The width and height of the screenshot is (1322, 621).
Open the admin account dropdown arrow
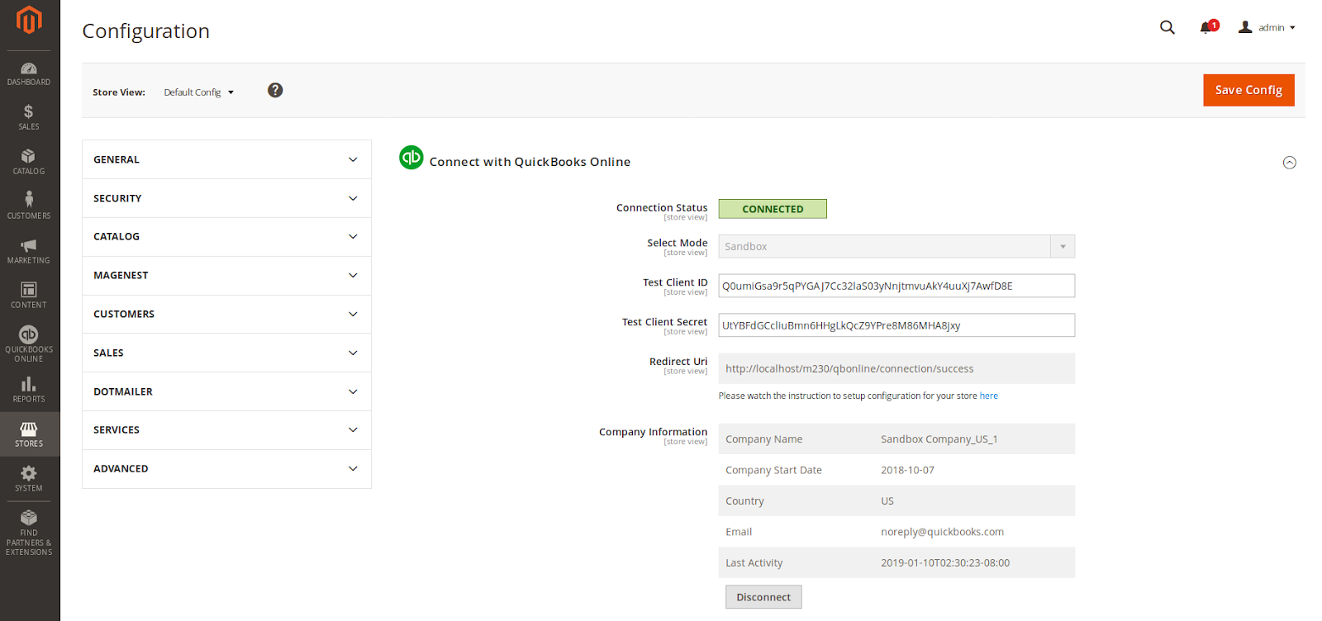pos(1292,28)
